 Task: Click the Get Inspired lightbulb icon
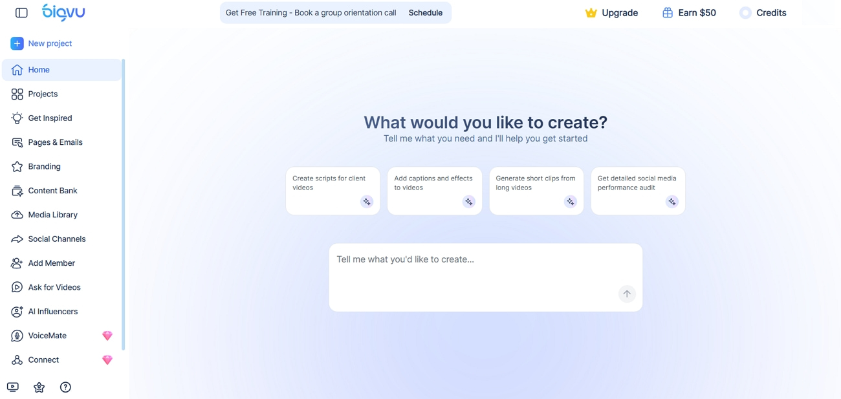[17, 118]
